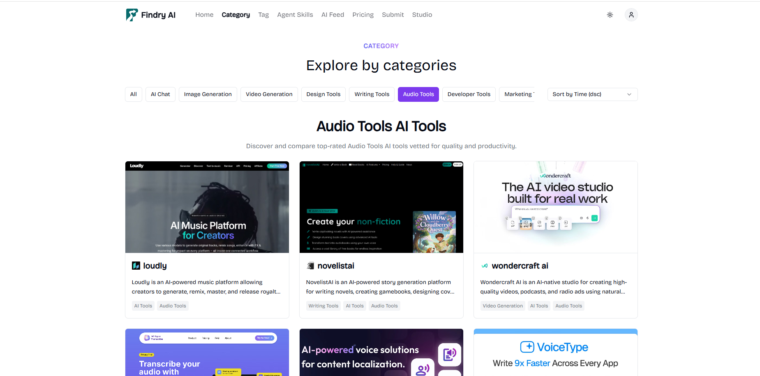The height and width of the screenshot is (376, 760).
Task: Click the Findry AI brand name text
Action: pos(158,15)
